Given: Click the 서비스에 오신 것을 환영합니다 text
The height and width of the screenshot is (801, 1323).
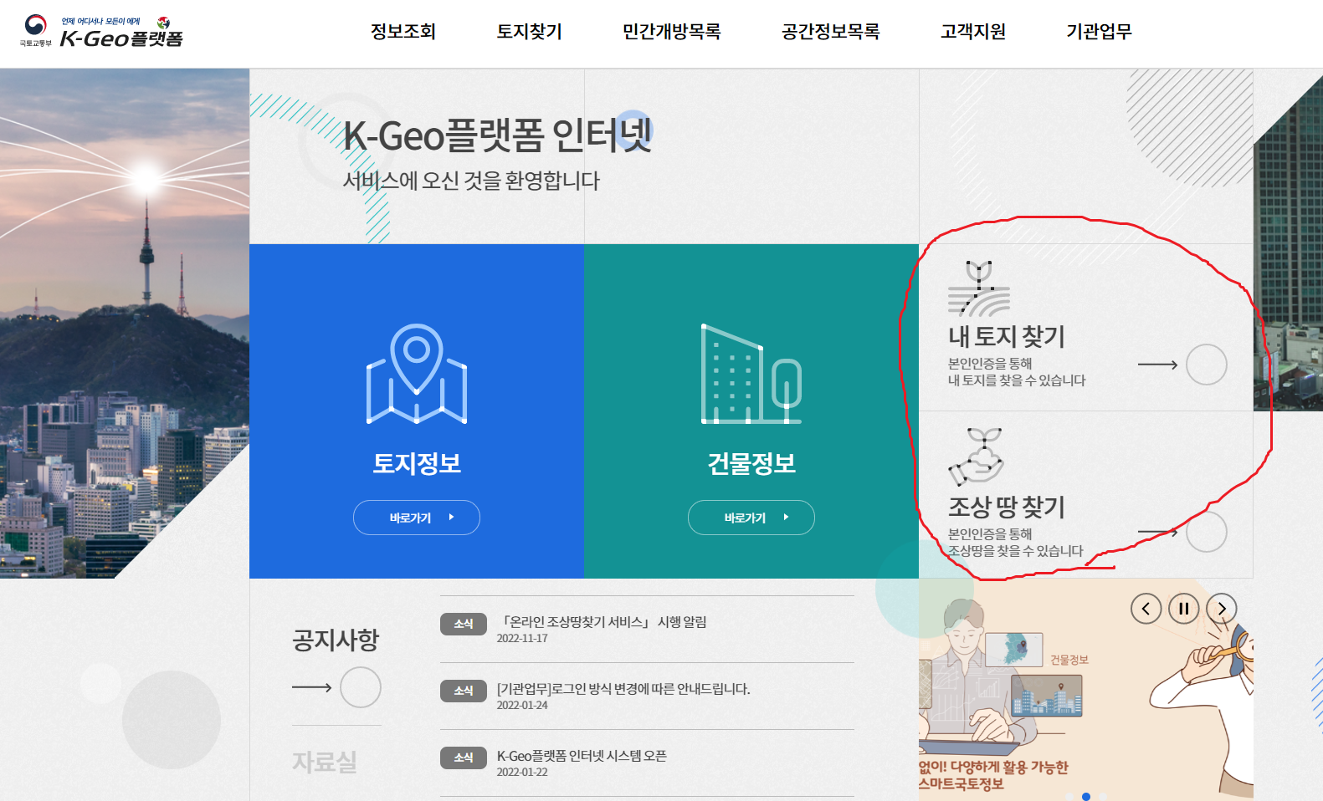Looking at the screenshot, I should pyautogui.click(x=472, y=181).
